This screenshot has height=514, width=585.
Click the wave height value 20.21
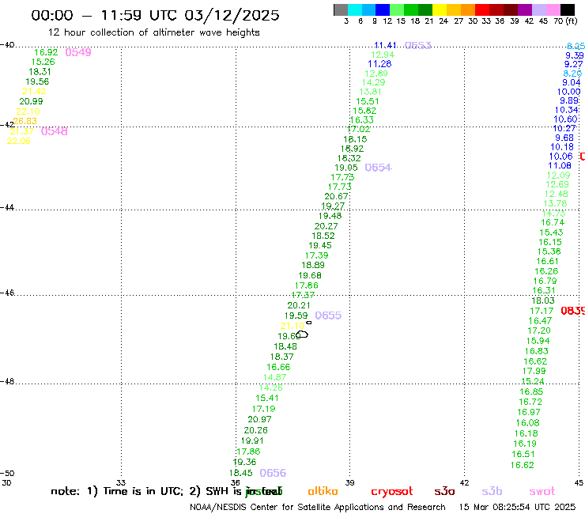point(299,305)
